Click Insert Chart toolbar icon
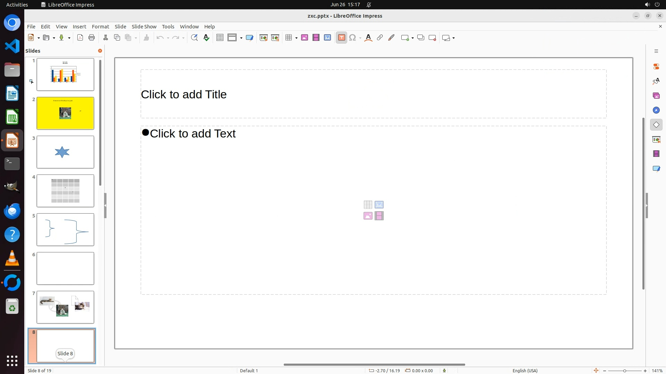This screenshot has height=374, width=666. coord(327,38)
